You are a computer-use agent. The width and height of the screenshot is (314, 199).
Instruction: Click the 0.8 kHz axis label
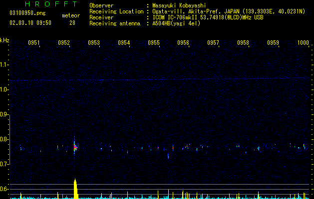coord(4,139)
